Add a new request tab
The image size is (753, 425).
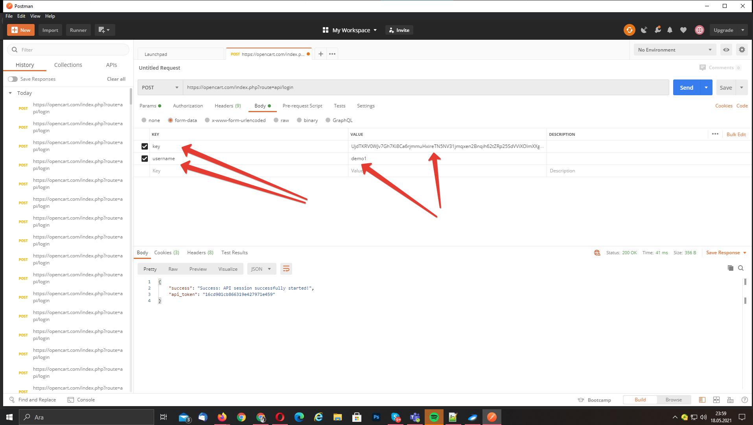(320, 54)
